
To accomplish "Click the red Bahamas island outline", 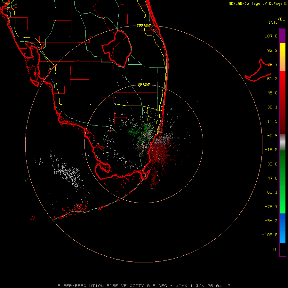I will pyautogui.click(x=258, y=70).
